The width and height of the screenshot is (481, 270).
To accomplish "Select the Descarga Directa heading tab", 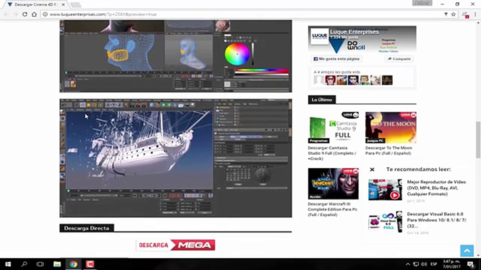I will tap(87, 228).
